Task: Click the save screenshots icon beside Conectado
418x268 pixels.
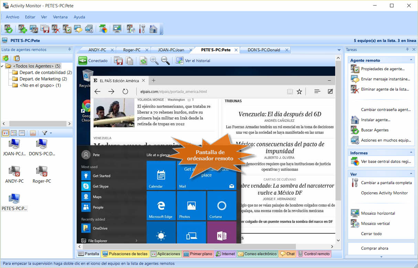Action: pos(118,61)
